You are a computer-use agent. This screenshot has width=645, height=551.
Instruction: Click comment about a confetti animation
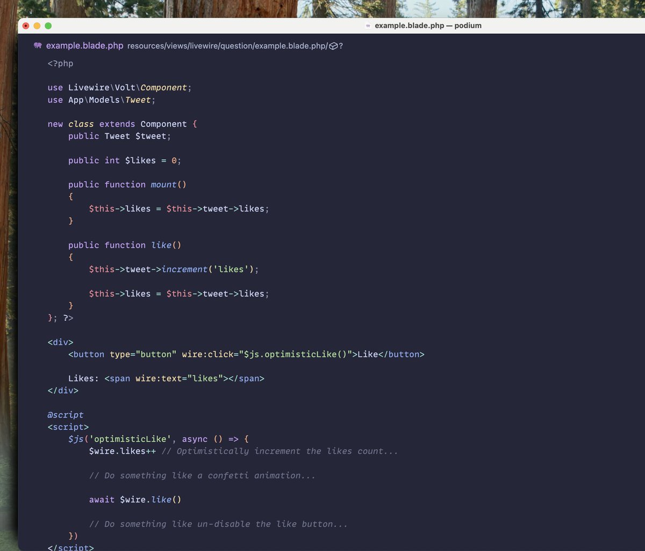(202, 476)
